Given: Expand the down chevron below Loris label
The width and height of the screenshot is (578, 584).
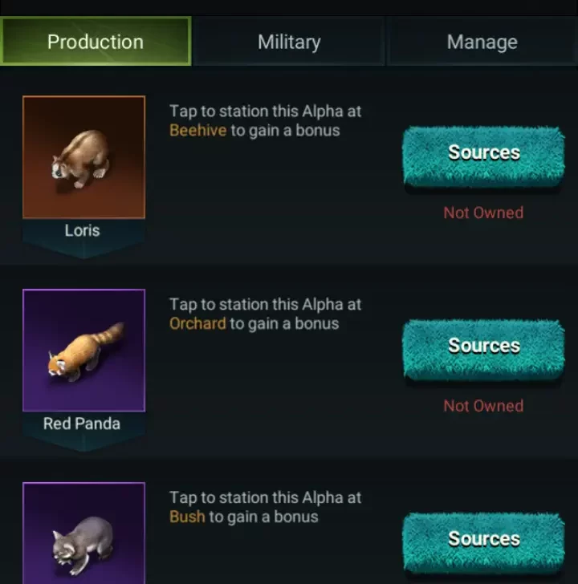Looking at the screenshot, I should (x=83, y=250).
